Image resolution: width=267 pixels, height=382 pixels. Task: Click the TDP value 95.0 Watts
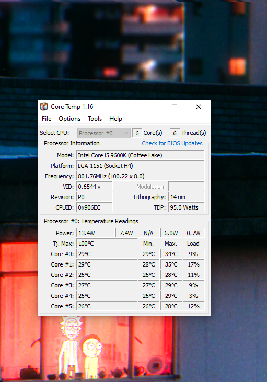click(187, 207)
